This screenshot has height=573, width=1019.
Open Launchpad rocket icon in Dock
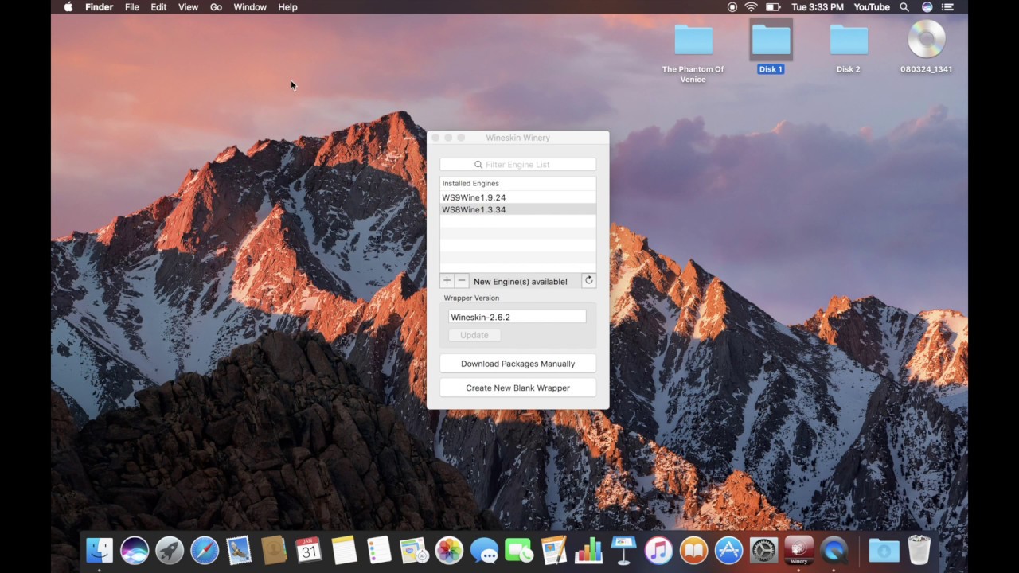[170, 550]
